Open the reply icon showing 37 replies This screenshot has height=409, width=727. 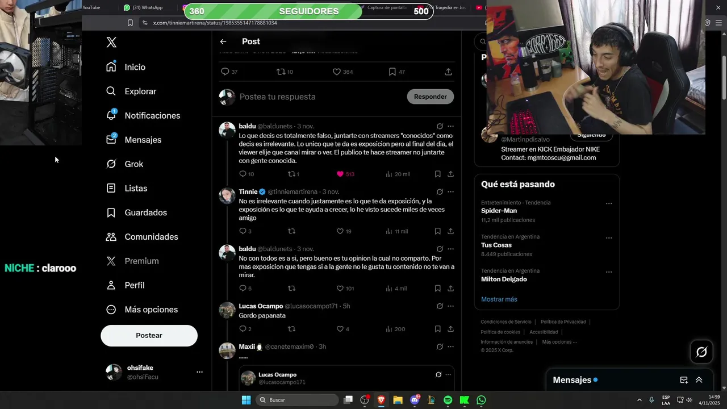tap(225, 72)
